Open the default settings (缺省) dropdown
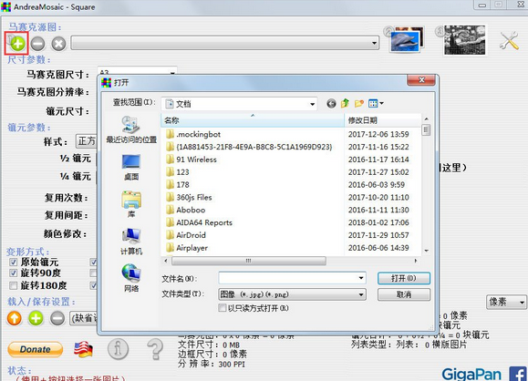This screenshot has width=528, height=381. [x=84, y=318]
